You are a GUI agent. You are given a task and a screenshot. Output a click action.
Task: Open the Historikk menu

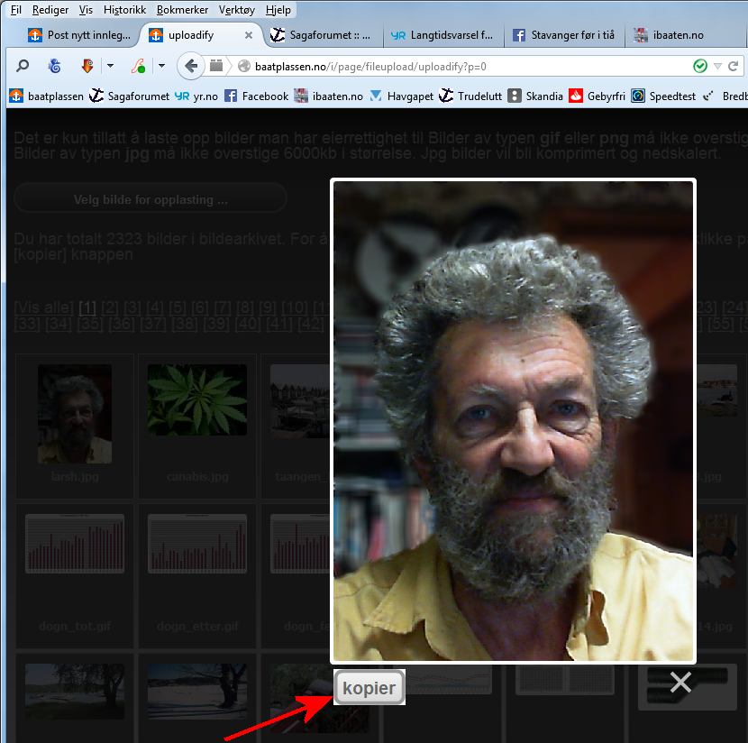point(124,10)
